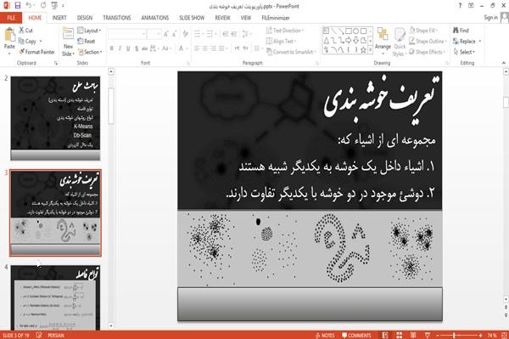Click the Undo arrow icon
This screenshot has width=509, height=339.
(29, 5)
